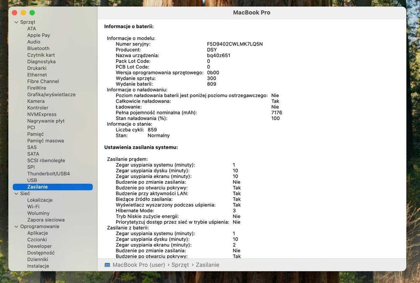The height and width of the screenshot is (283, 420).
Task: Open Deweloper in sidebar
Action: pos(39,246)
